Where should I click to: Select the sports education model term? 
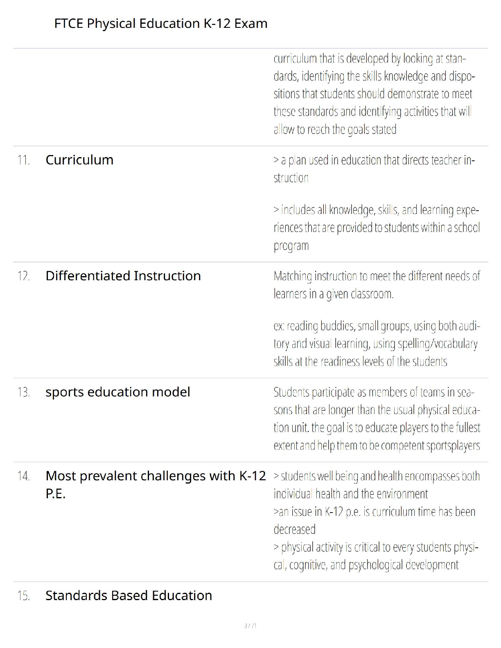pyautogui.click(x=117, y=392)
